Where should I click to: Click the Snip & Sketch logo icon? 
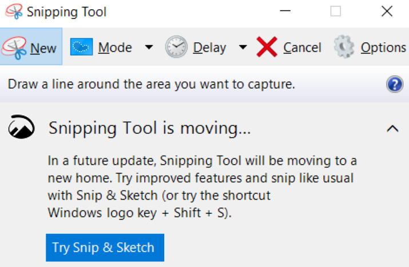pos(21,127)
